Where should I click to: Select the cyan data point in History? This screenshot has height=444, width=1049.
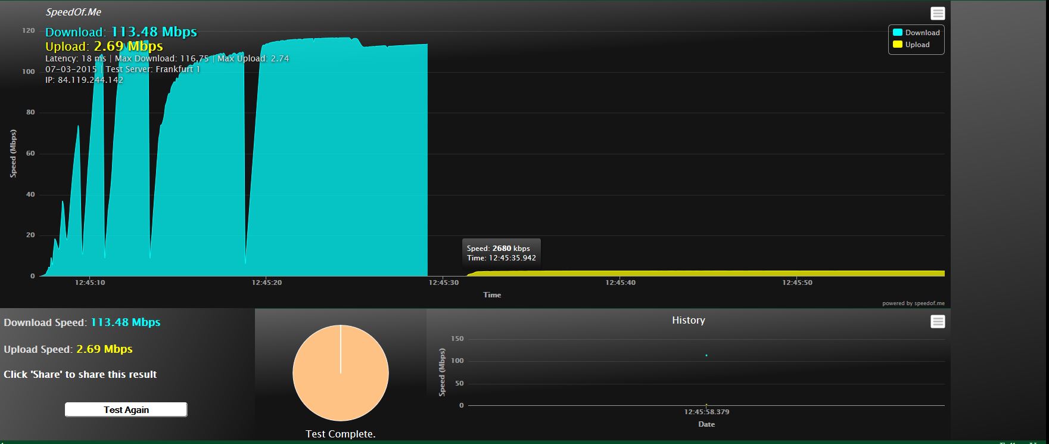(706, 356)
